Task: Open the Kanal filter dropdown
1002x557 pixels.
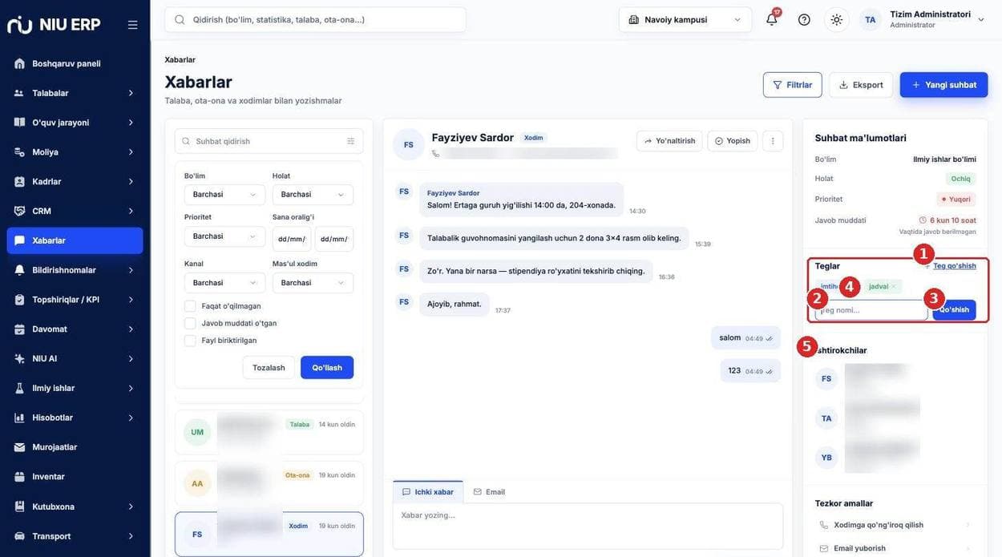Action: coord(224,283)
